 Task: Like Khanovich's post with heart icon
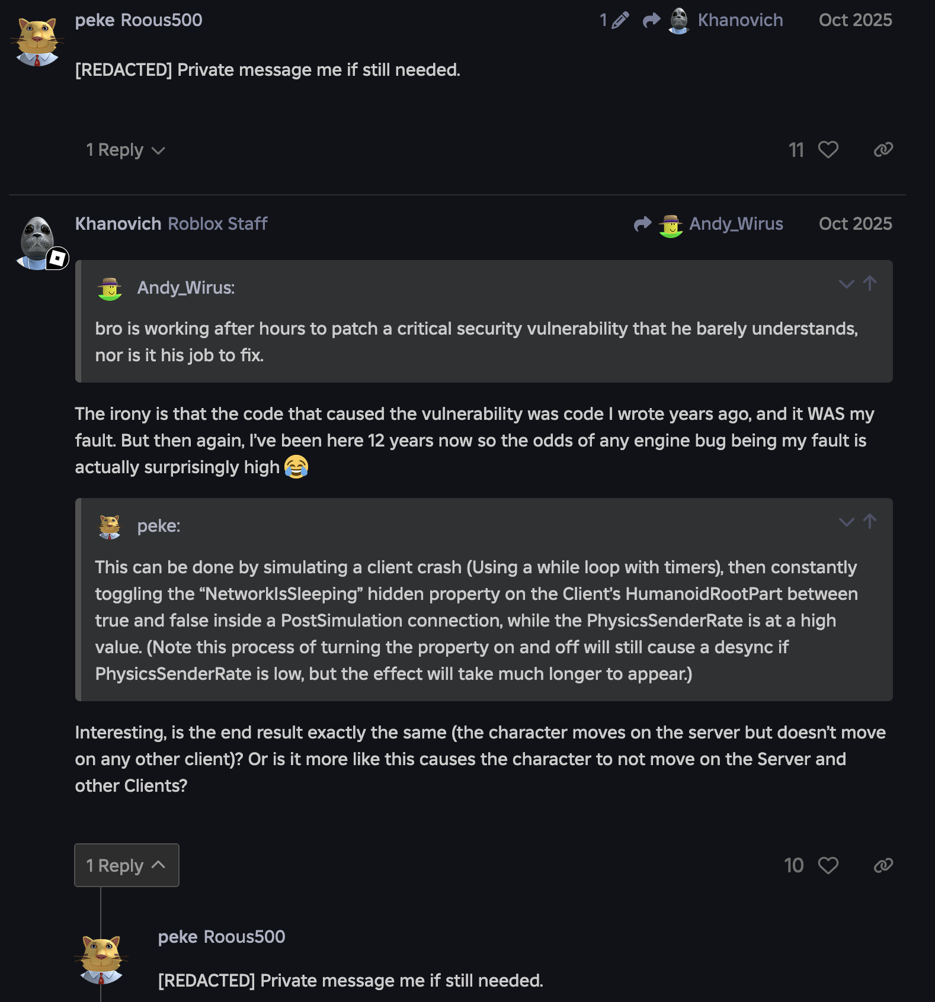coord(828,866)
